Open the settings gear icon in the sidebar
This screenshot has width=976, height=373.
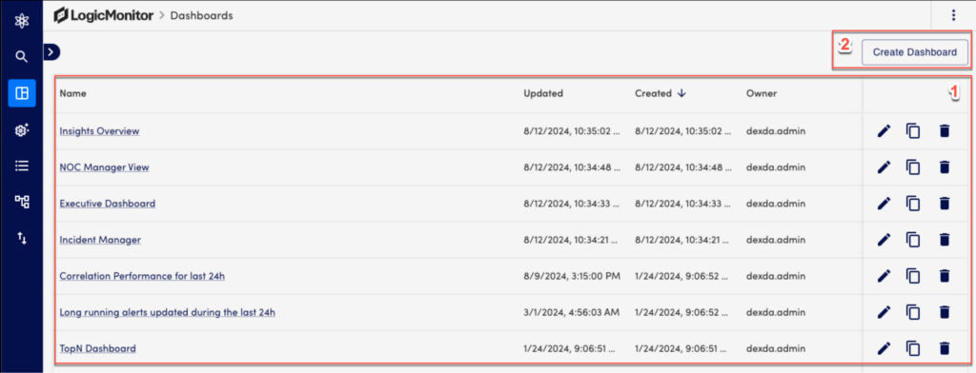(x=22, y=130)
